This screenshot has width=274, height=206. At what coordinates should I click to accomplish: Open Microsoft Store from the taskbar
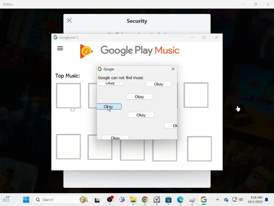(168, 200)
